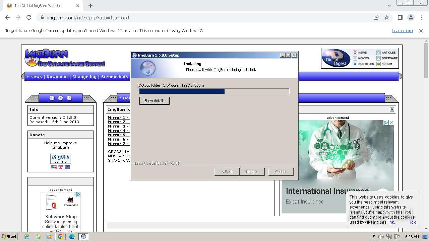The image size is (429, 241).
Task: Select The Official ImgBurn Website tab
Action: (42, 6)
